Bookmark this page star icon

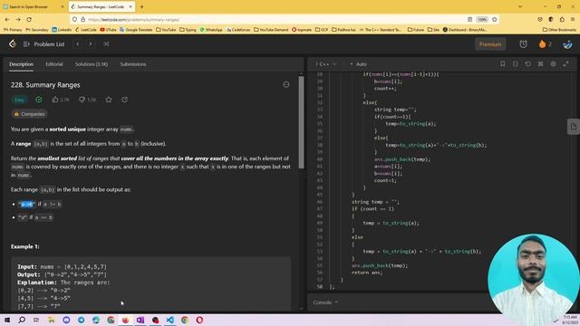(495, 19)
